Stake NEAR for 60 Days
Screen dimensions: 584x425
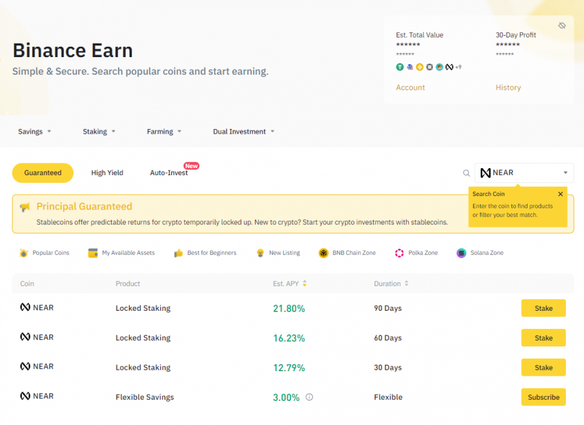[543, 338]
